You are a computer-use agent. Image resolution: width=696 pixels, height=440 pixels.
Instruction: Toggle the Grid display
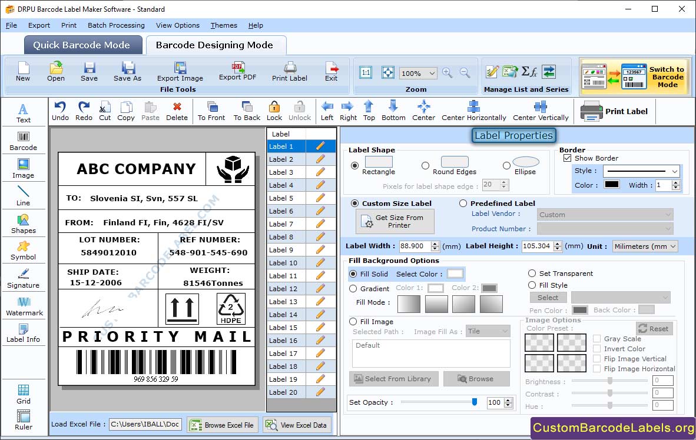click(23, 394)
